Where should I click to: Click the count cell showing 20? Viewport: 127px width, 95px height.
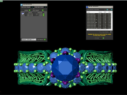tap(37, 14)
